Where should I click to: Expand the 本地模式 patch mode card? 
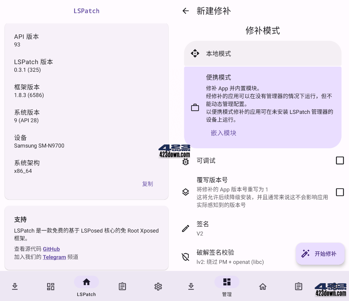(263, 53)
